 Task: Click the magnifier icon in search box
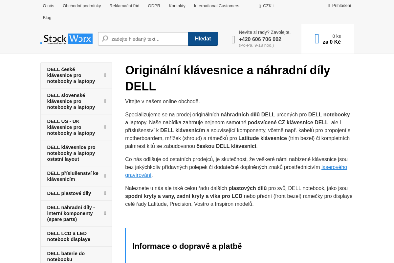[x=105, y=39]
